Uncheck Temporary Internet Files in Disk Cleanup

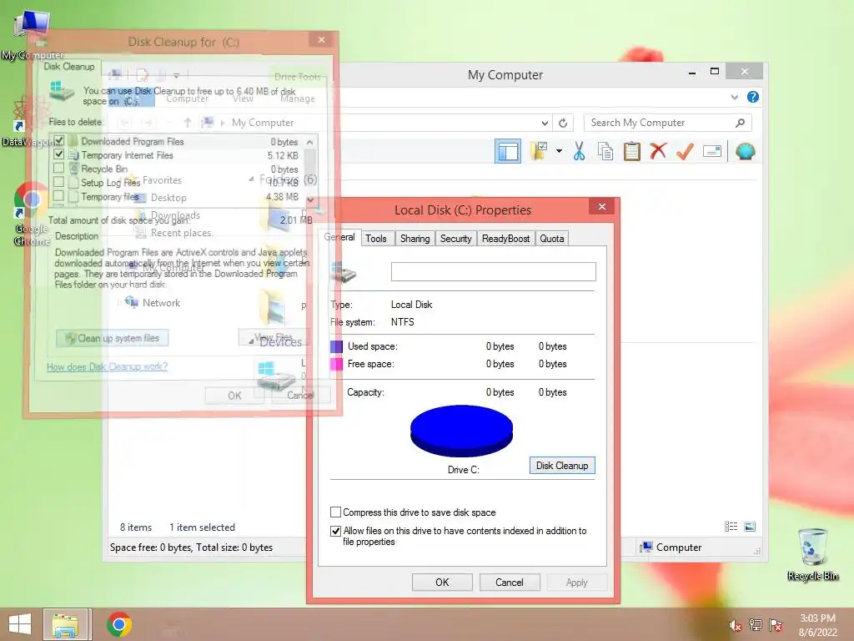click(x=59, y=154)
